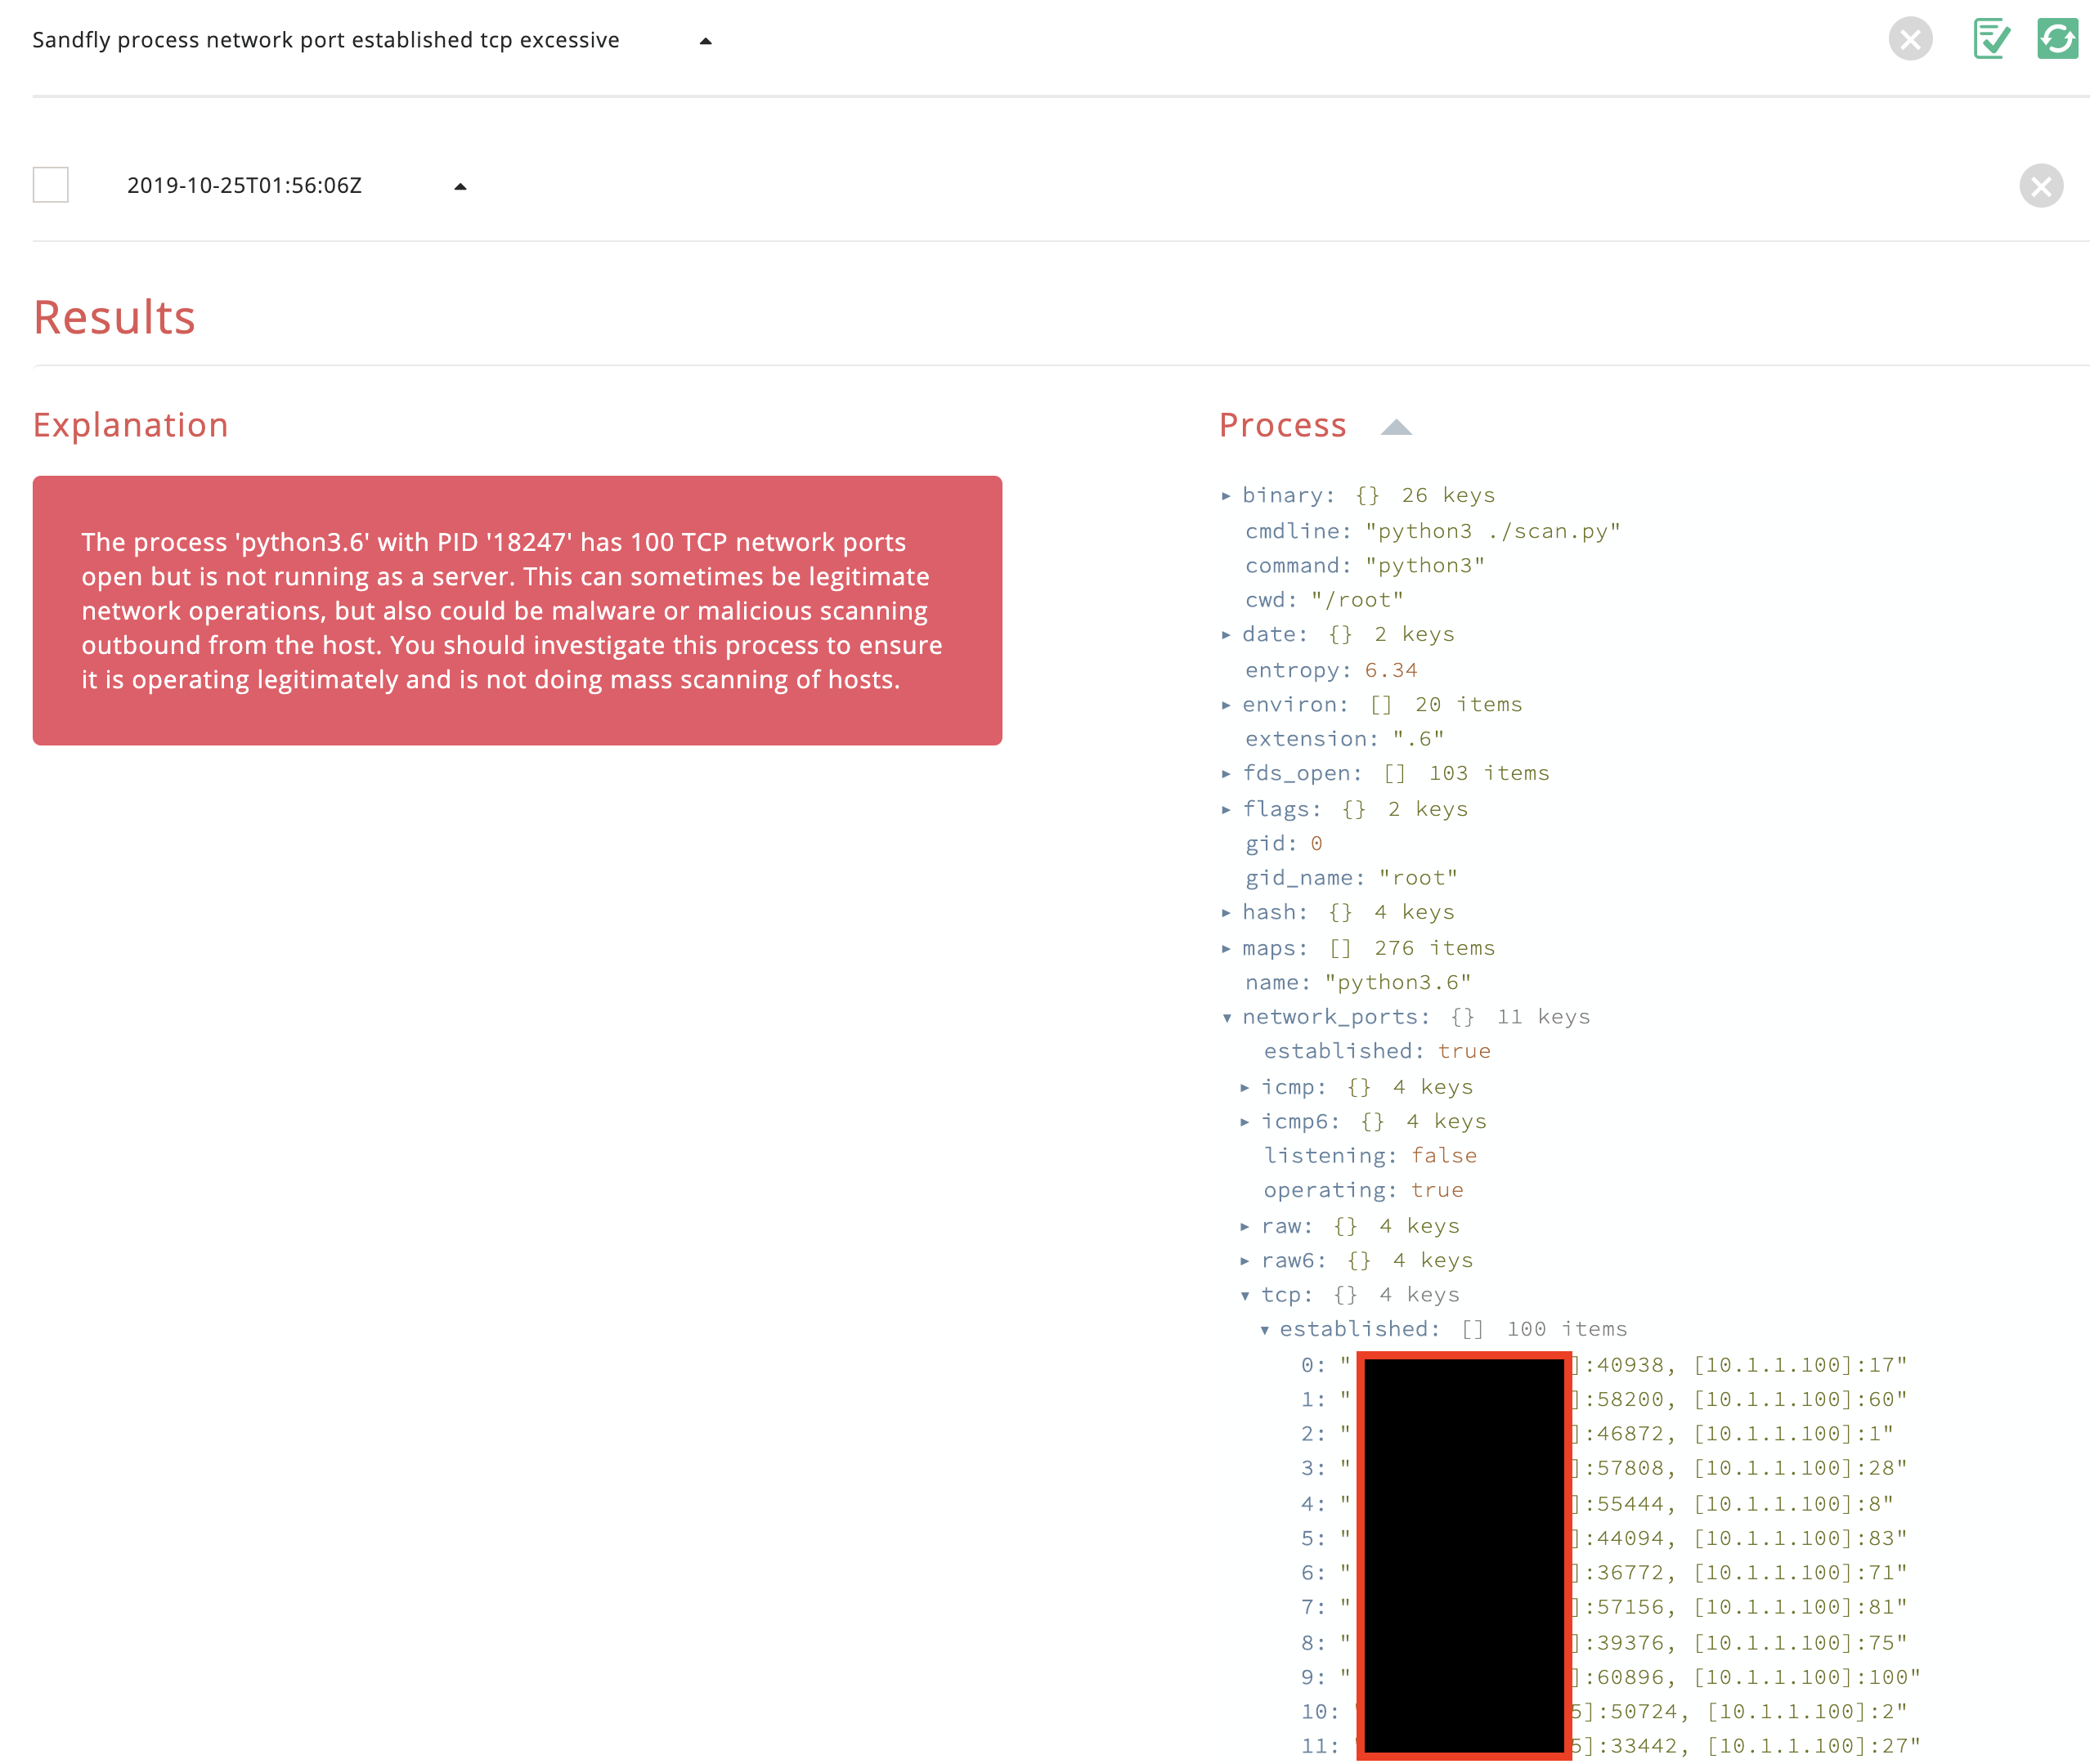2090x1764 pixels.
Task: Collapse the established 100 items list
Action: (1265, 1330)
